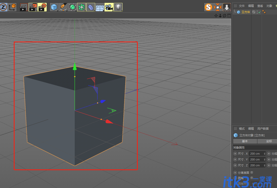Open the 用户数据 menu
This screenshot has height=188, width=277.
click(x=263, y=129)
